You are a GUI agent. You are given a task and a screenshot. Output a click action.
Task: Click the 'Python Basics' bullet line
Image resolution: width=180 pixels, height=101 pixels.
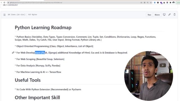coord(85,38)
